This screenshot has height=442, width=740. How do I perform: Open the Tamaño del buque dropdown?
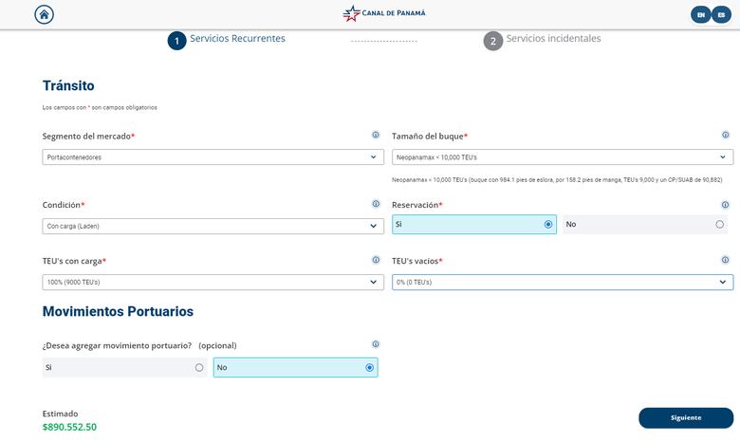click(562, 157)
